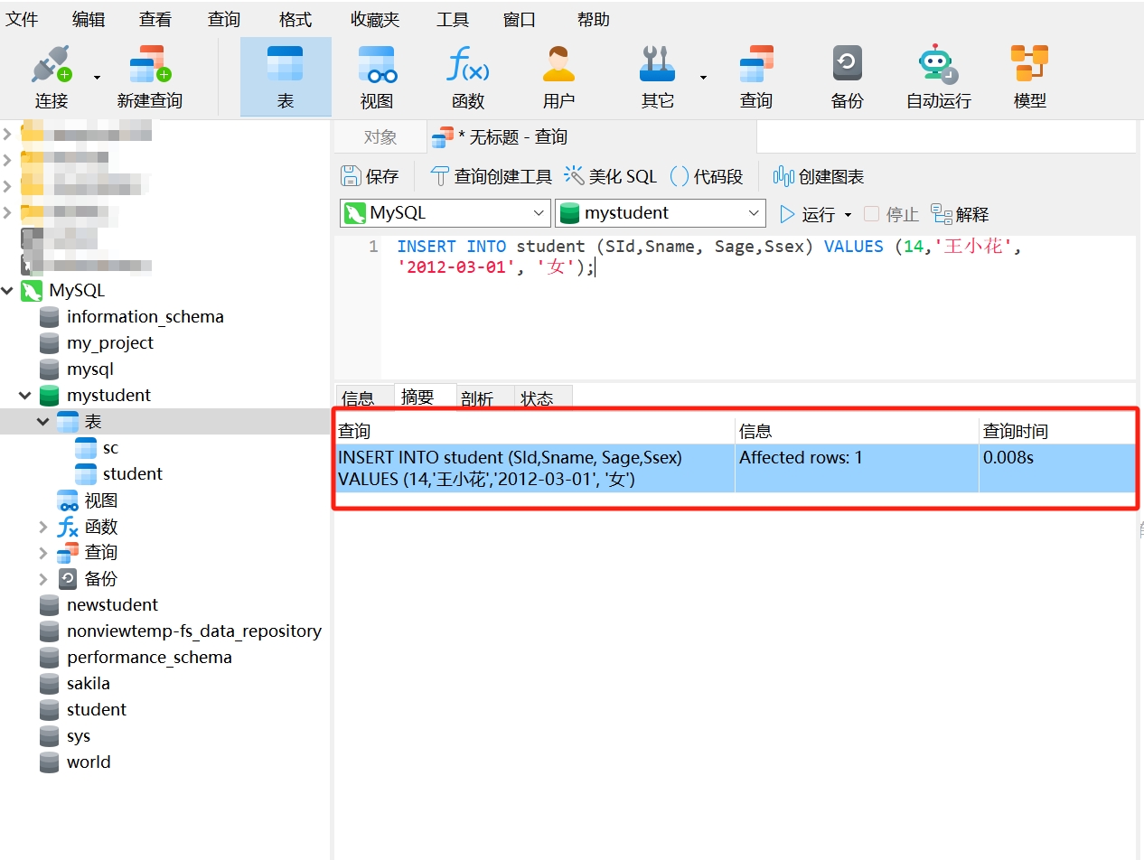The width and height of the screenshot is (1144, 860).
Task: Click the dropdown arrow beside 运行
Action: pyautogui.click(x=848, y=215)
